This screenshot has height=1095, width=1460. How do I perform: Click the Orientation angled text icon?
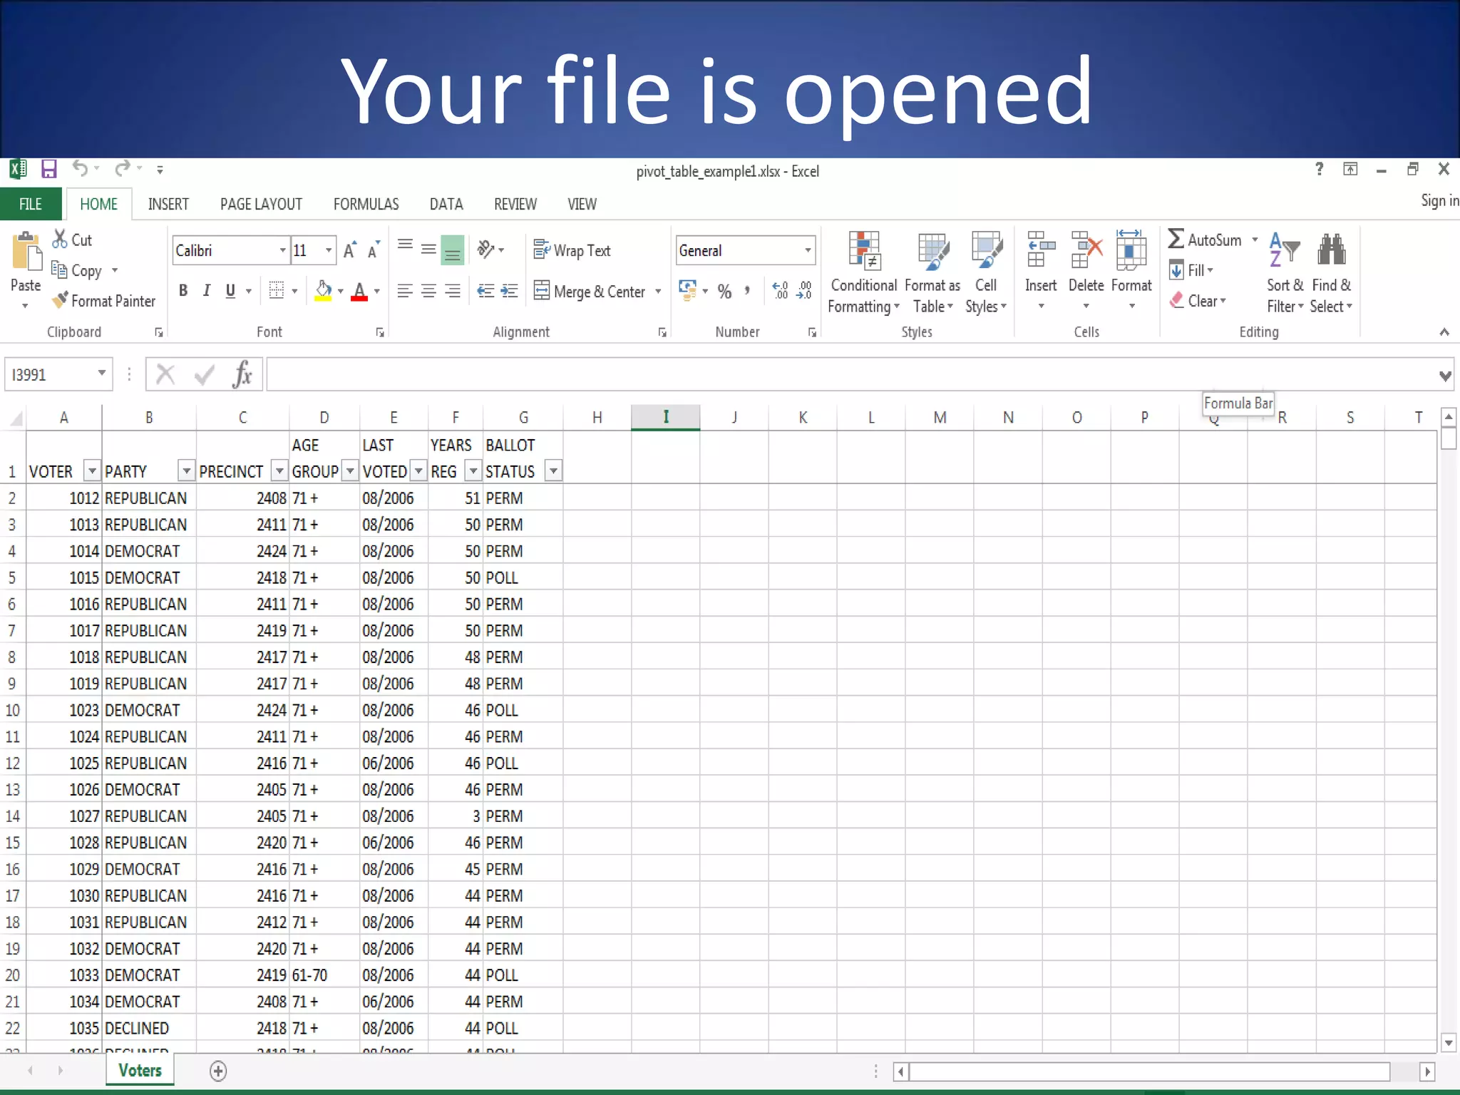(x=485, y=250)
